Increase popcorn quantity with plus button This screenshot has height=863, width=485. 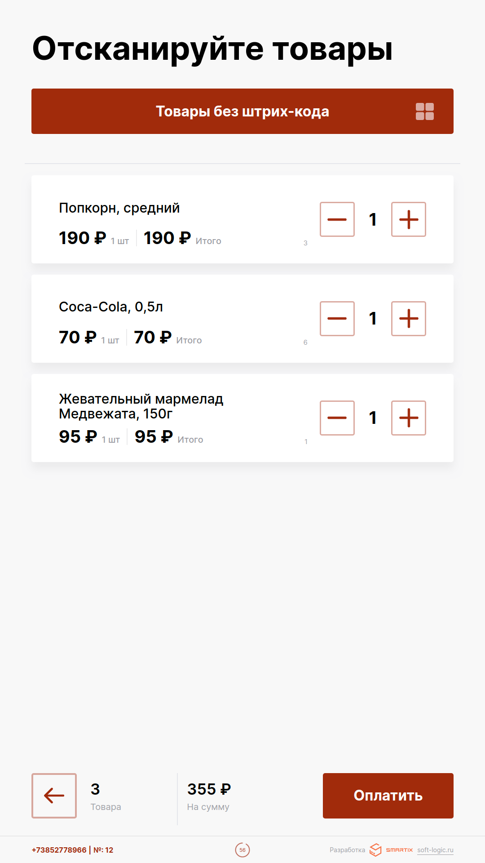(x=409, y=219)
